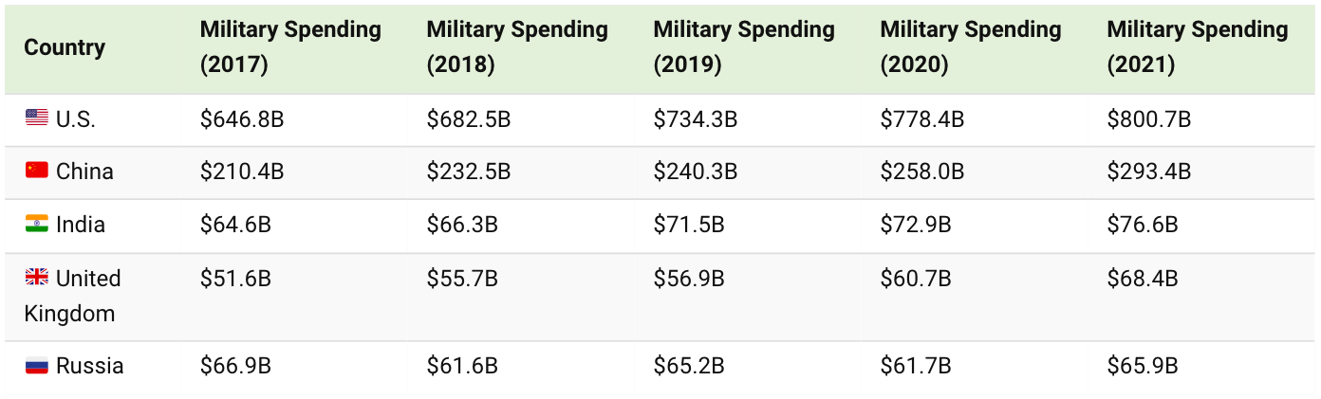This screenshot has width=1321, height=399.
Task: Select the Military Spending (2017) header
Action: [290, 47]
